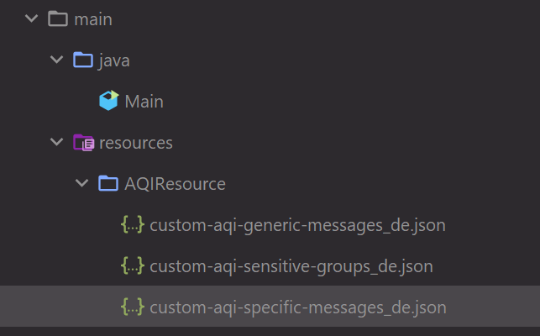Click the sensitive-groups JSON file icon
540x336 pixels.
[x=133, y=266]
